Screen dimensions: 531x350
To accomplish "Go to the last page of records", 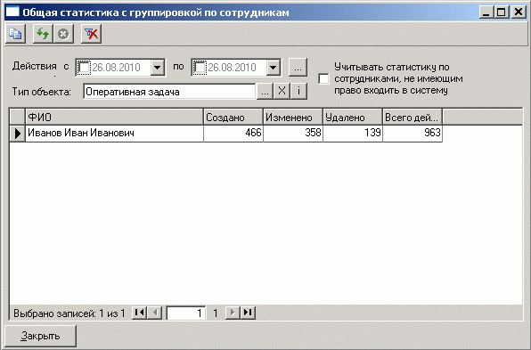I will pyautogui.click(x=248, y=313).
